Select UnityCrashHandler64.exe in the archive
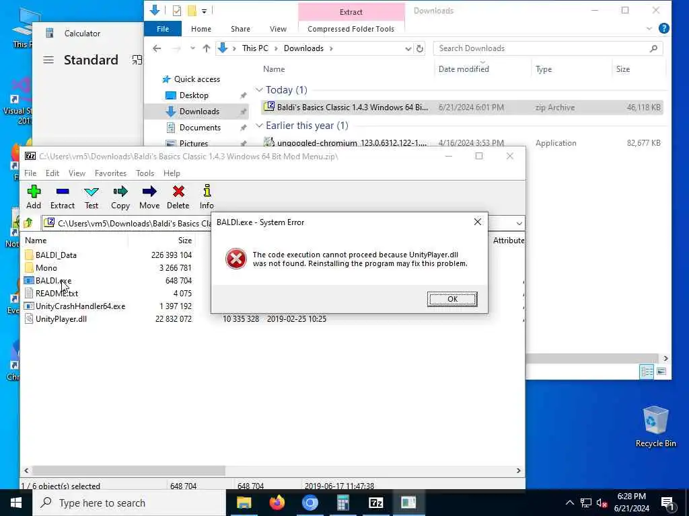This screenshot has height=516, width=689. (x=81, y=306)
